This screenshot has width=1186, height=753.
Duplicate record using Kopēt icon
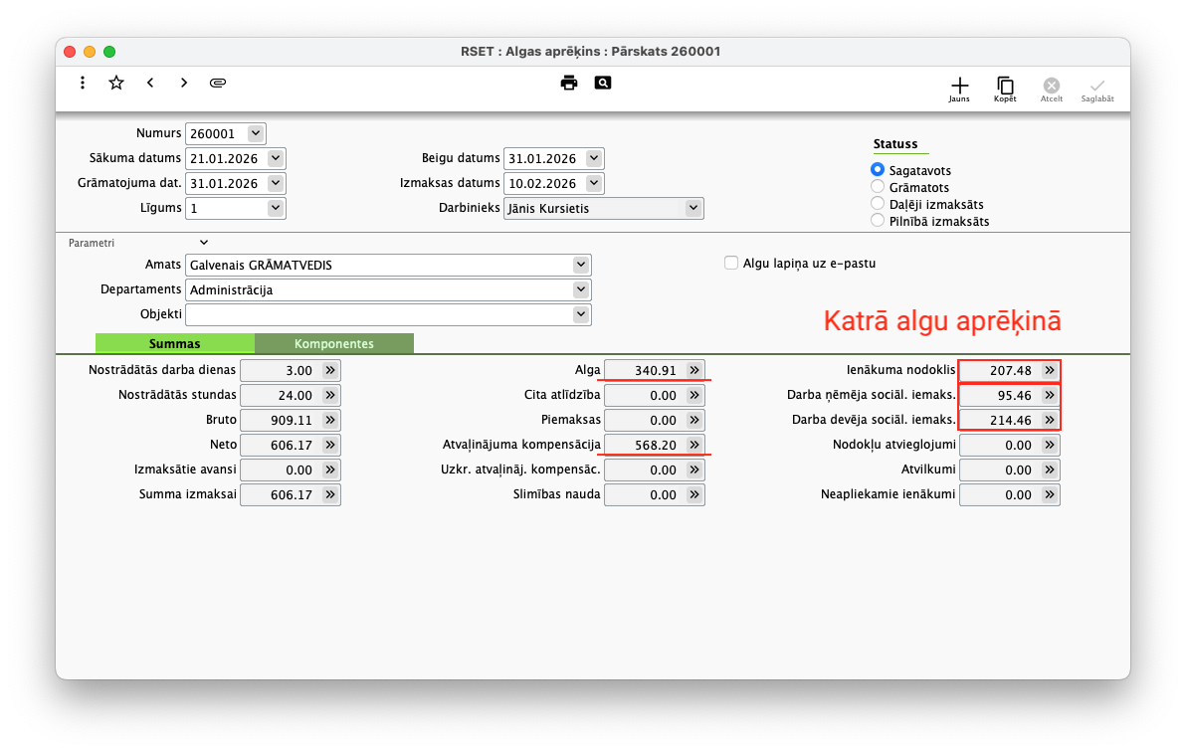point(1005,87)
